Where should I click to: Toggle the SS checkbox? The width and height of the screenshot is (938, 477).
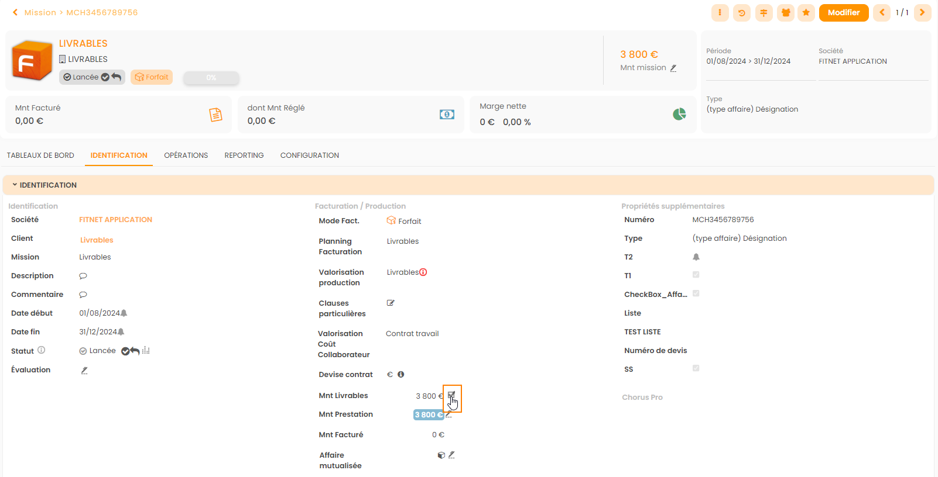point(696,368)
